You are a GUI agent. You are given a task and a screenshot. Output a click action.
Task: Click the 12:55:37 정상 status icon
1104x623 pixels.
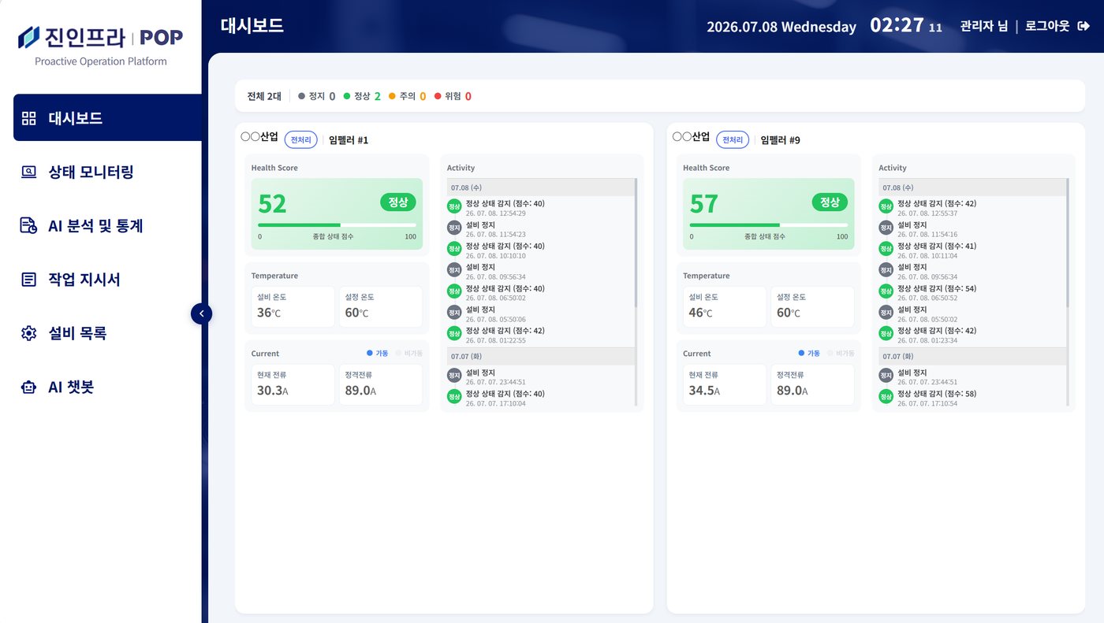886,206
